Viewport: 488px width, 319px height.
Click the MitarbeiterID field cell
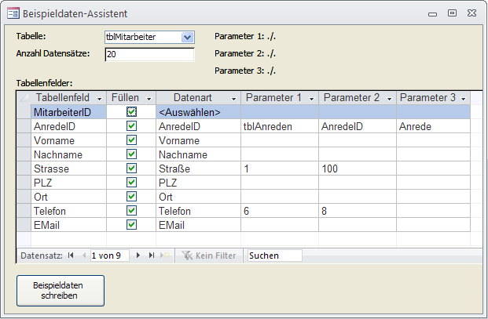[x=69, y=112]
